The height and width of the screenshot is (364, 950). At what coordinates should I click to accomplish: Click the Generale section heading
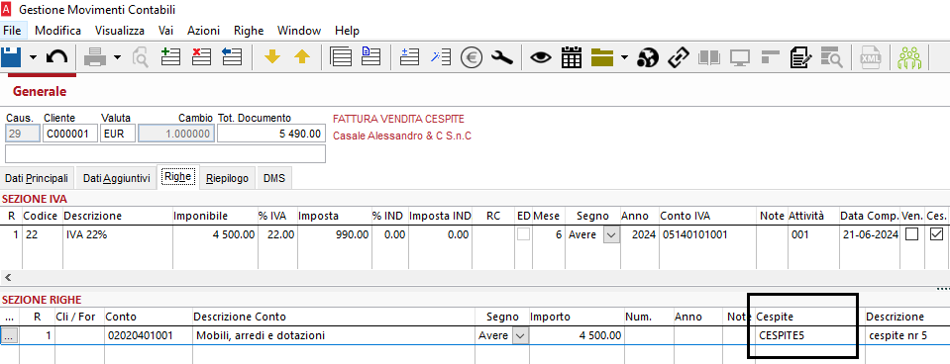pyautogui.click(x=40, y=92)
